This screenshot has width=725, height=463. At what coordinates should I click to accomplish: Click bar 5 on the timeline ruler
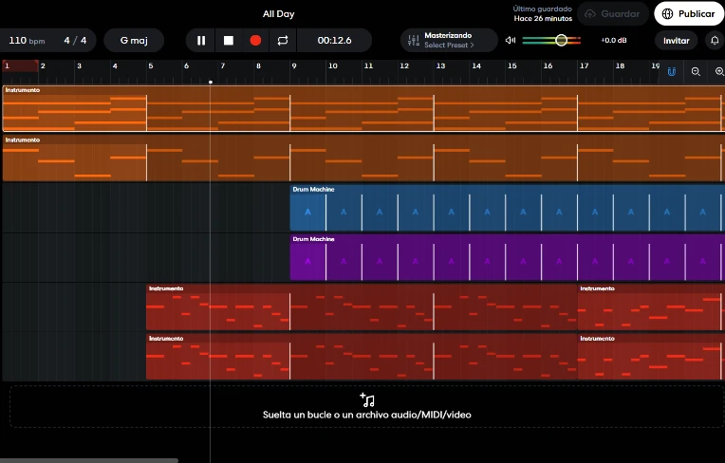(x=151, y=66)
